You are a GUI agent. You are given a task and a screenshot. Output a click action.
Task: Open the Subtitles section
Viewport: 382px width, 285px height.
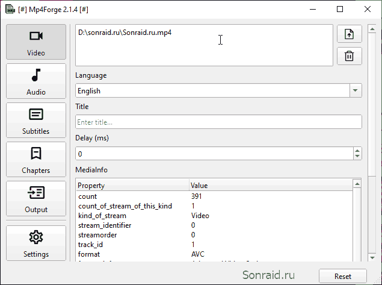[x=36, y=121]
